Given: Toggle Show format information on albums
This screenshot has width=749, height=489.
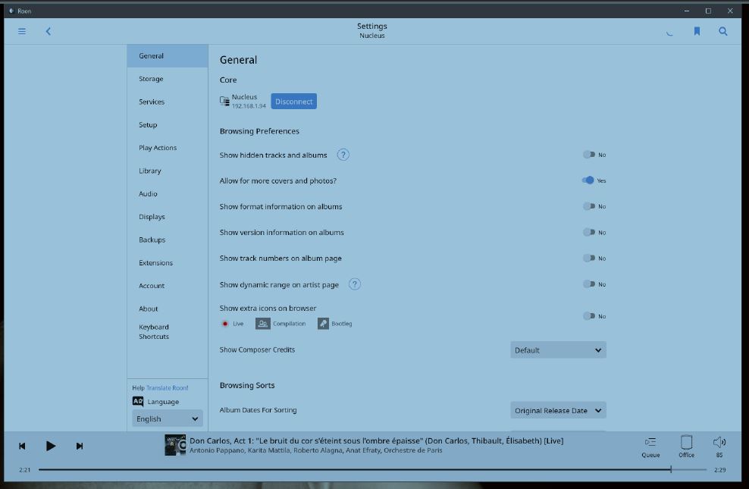Looking at the screenshot, I should point(589,206).
